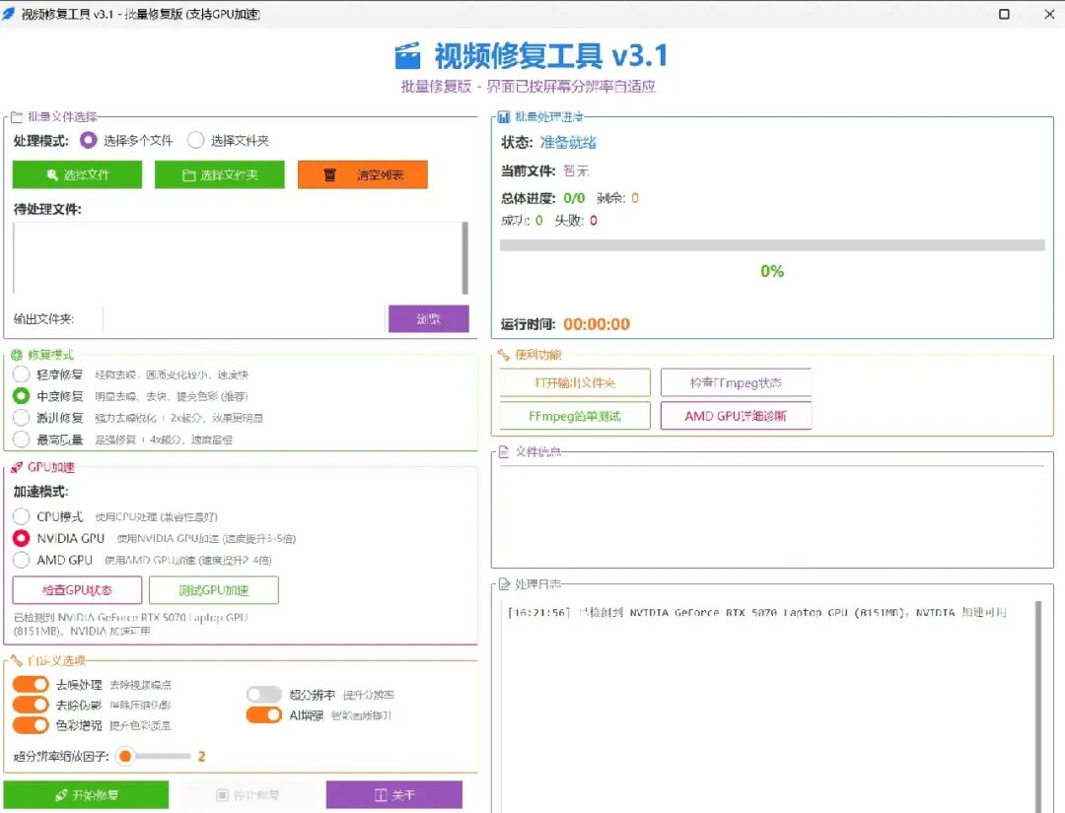Click 开始修复 button
This screenshot has width=1065, height=813.
pos(86,794)
